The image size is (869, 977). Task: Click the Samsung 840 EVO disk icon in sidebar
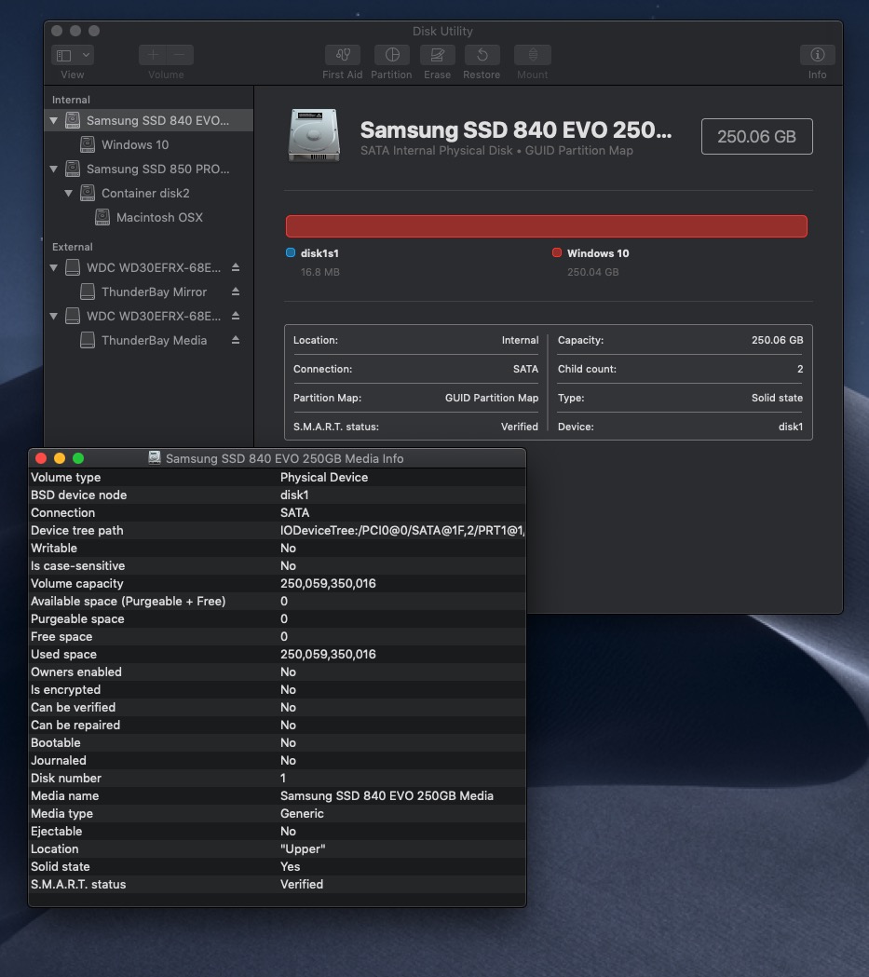tap(73, 120)
